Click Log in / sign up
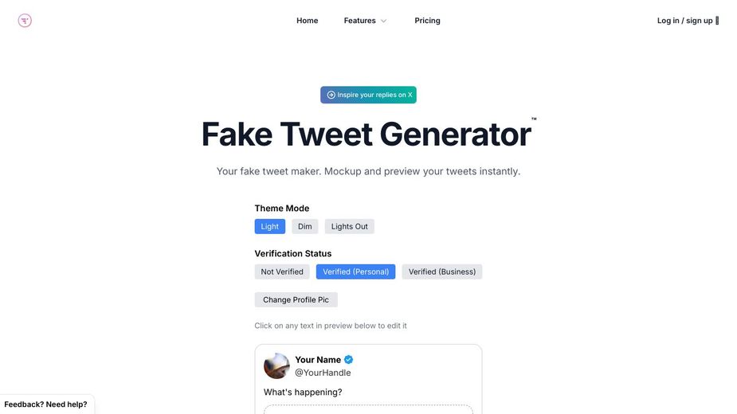 pos(685,21)
